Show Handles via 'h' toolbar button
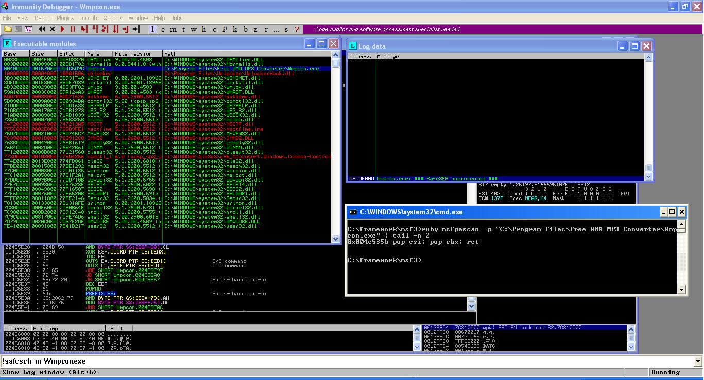Image resolution: width=704 pixels, height=380 pixels. point(204,29)
